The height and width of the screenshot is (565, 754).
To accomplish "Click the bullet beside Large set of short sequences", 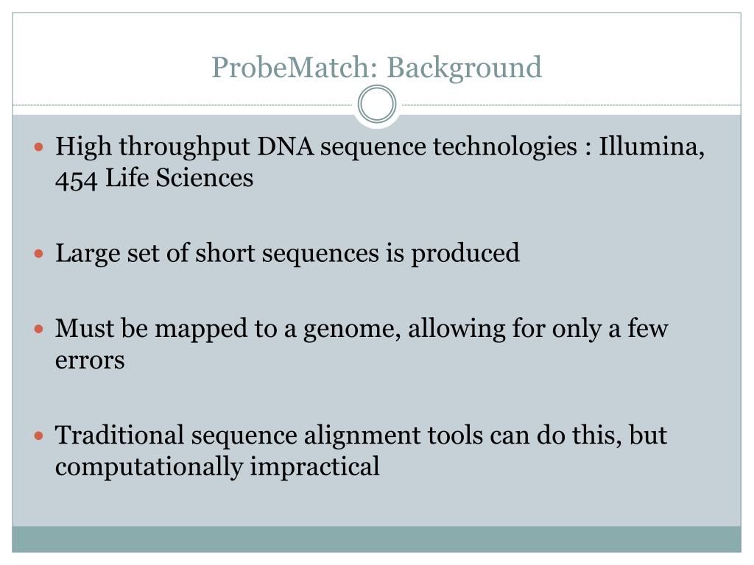I will [39, 253].
